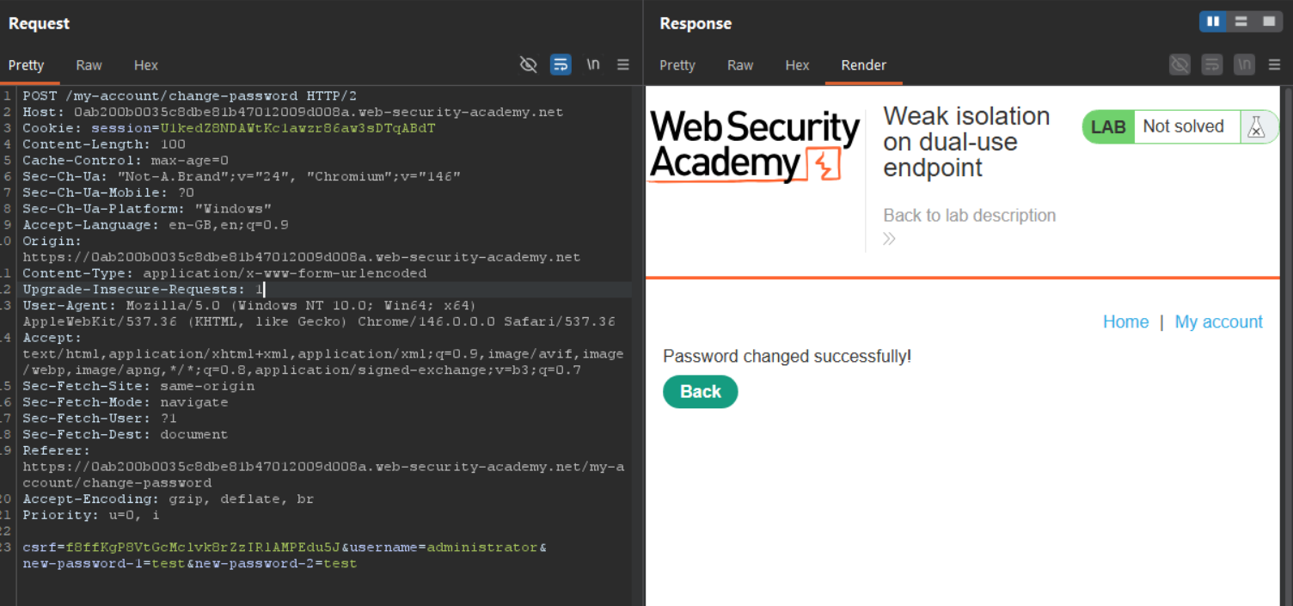
Task: Switch to Pretty tab in Response panel
Action: click(x=677, y=65)
